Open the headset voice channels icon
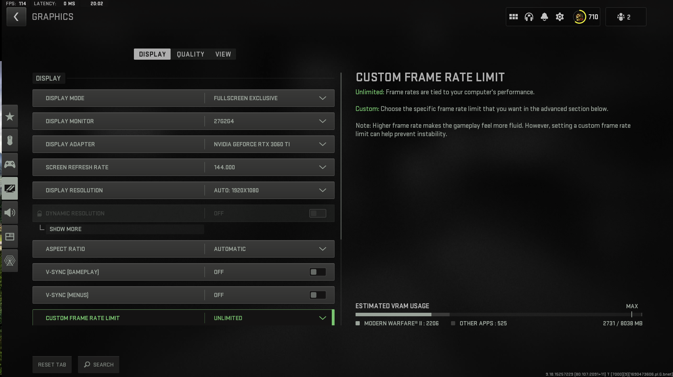This screenshot has width=673, height=377. tap(529, 17)
